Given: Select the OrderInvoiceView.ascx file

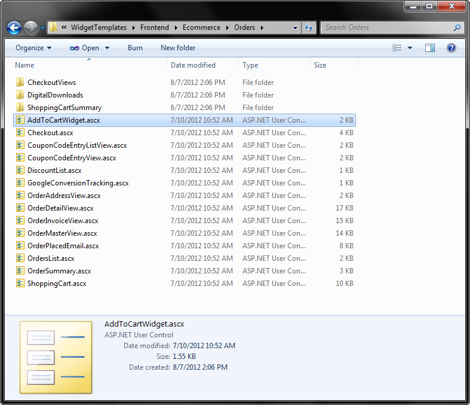Looking at the screenshot, I should tap(63, 221).
